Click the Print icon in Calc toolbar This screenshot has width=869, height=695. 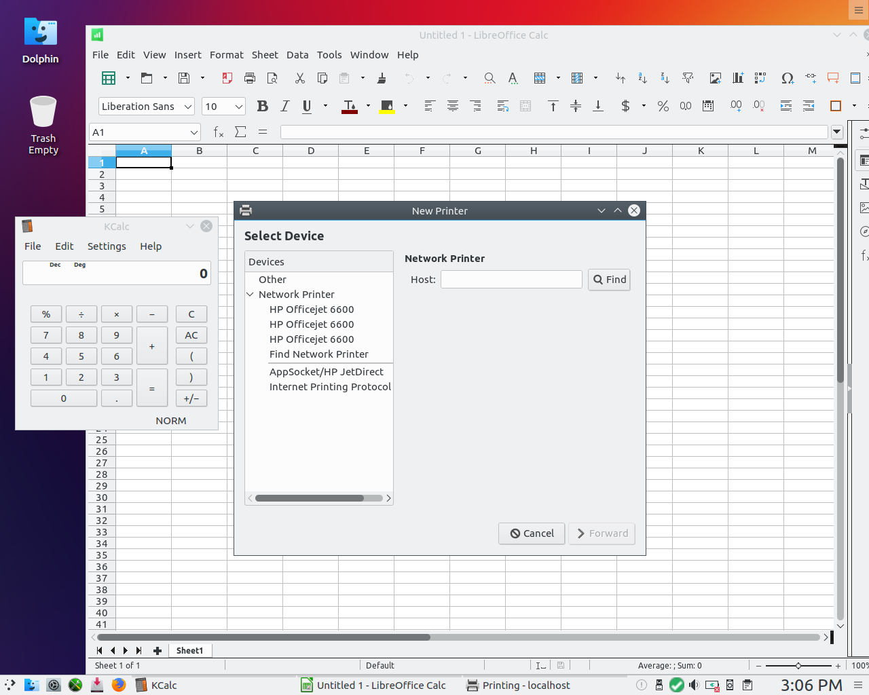(249, 78)
